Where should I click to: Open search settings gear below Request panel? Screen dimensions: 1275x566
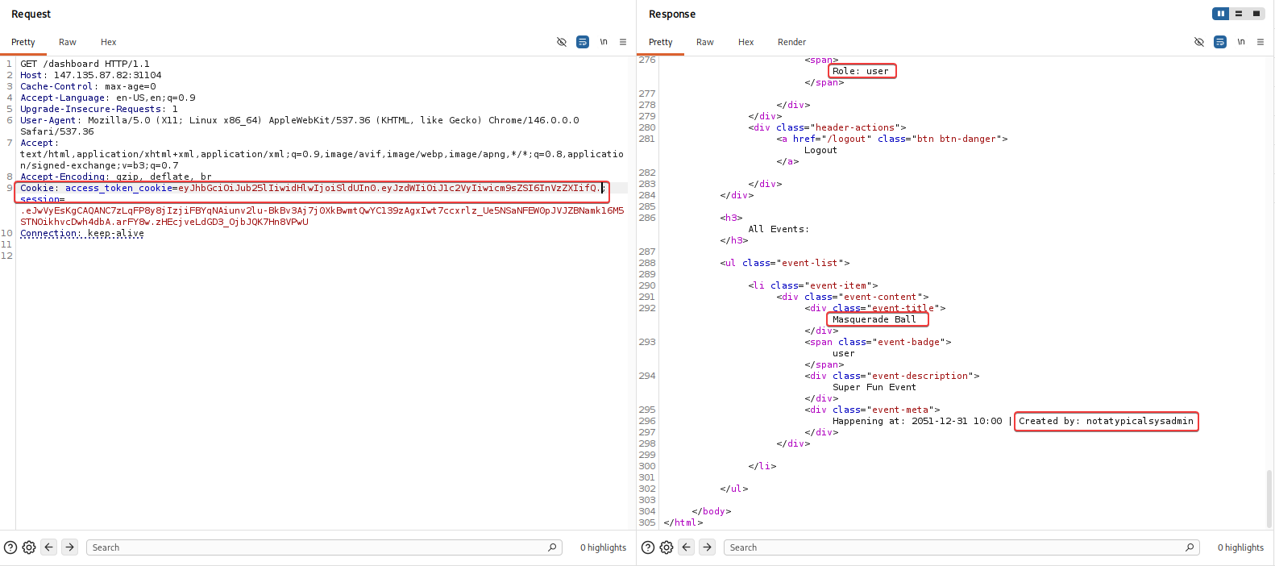pos(29,547)
